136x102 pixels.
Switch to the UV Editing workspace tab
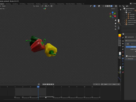(x=22, y=4)
